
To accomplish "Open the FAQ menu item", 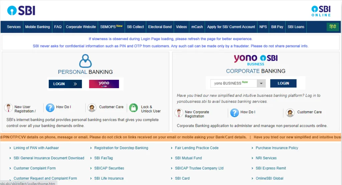I will (x=58, y=27).
